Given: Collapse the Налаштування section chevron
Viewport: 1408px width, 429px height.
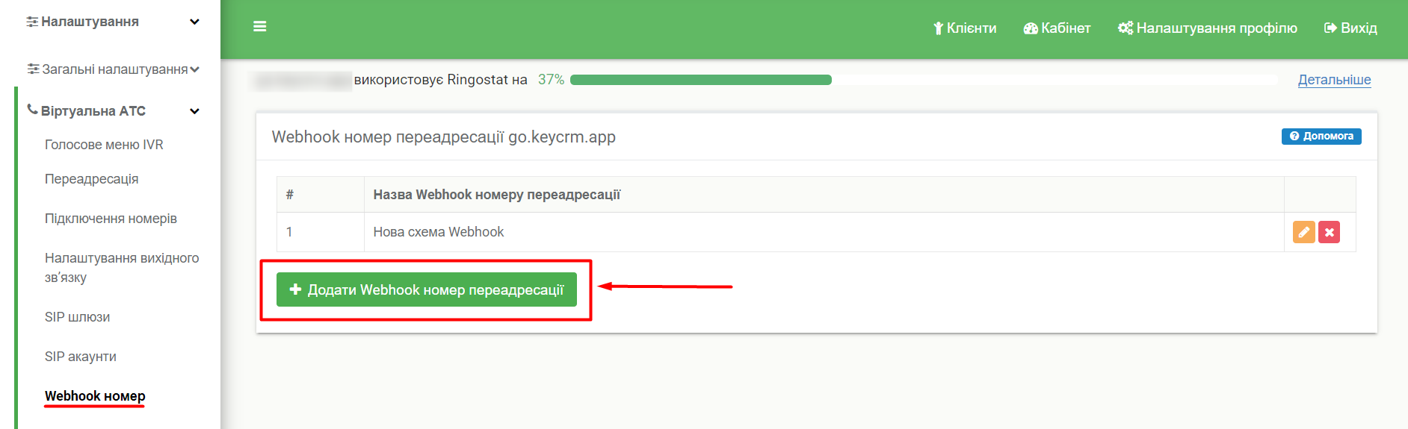Looking at the screenshot, I should [194, 22].
